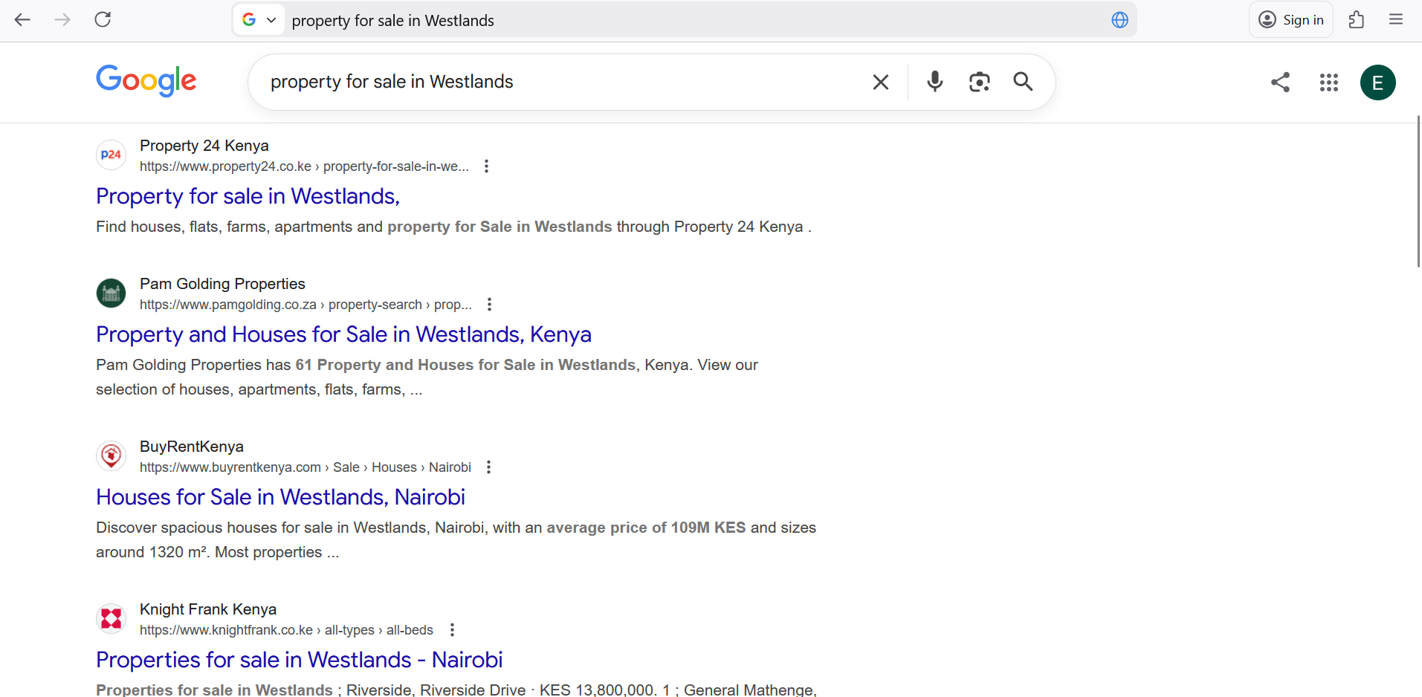The image size is (1422, 697).
Task: Click the search magnifier icon
Action: (1024, 82)
